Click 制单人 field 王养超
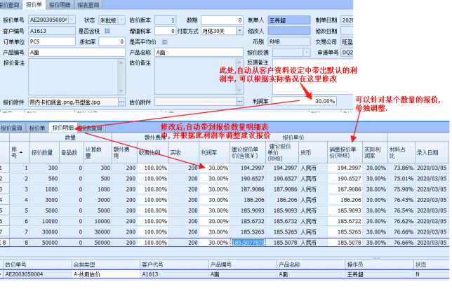Image resolution: width=452 pixels, height=289 pixels. [289, 20]
